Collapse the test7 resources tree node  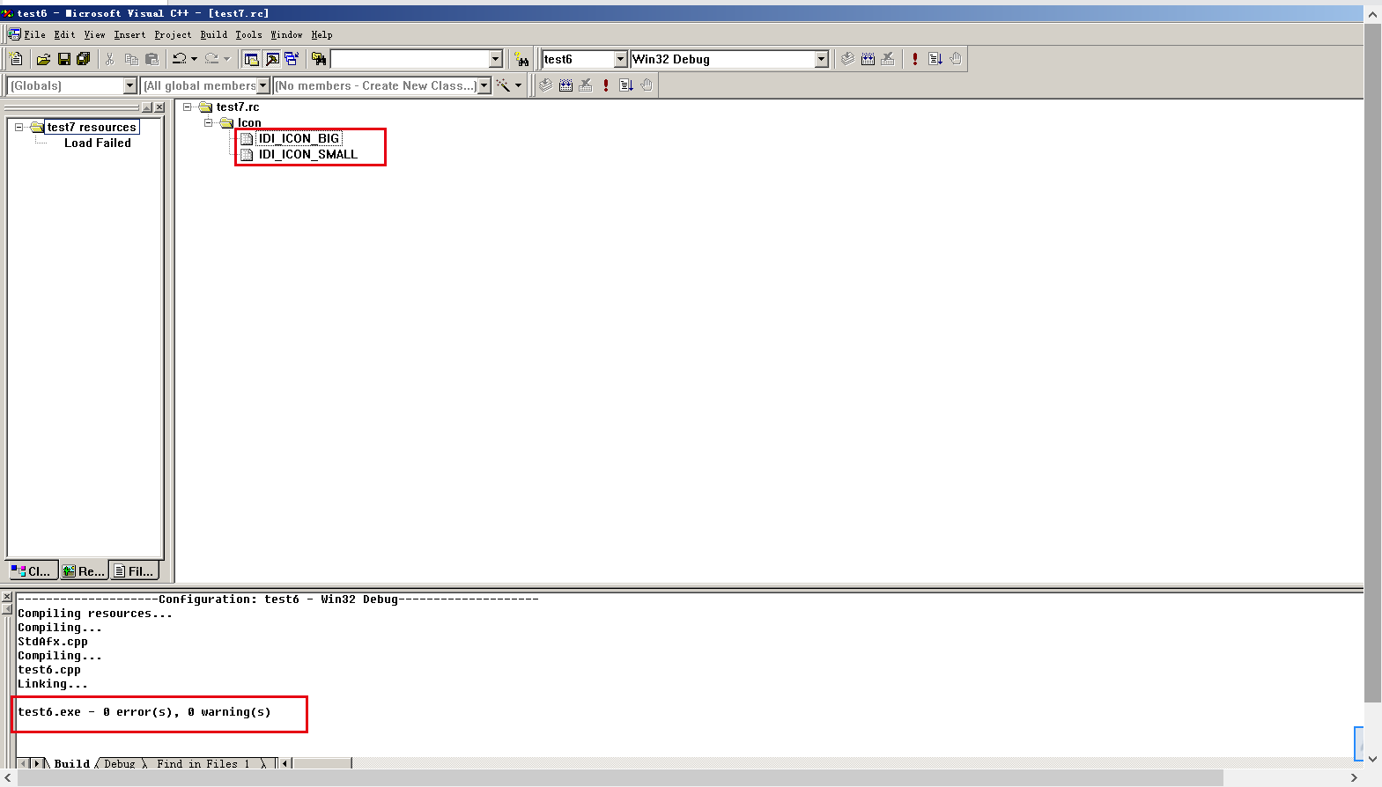click(18, 127)
